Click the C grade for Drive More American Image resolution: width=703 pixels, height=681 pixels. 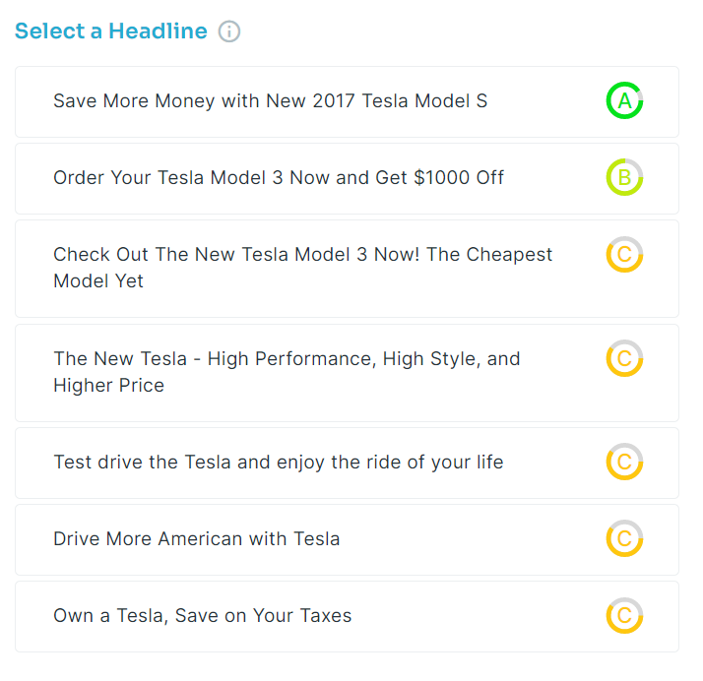pos(624,538)
